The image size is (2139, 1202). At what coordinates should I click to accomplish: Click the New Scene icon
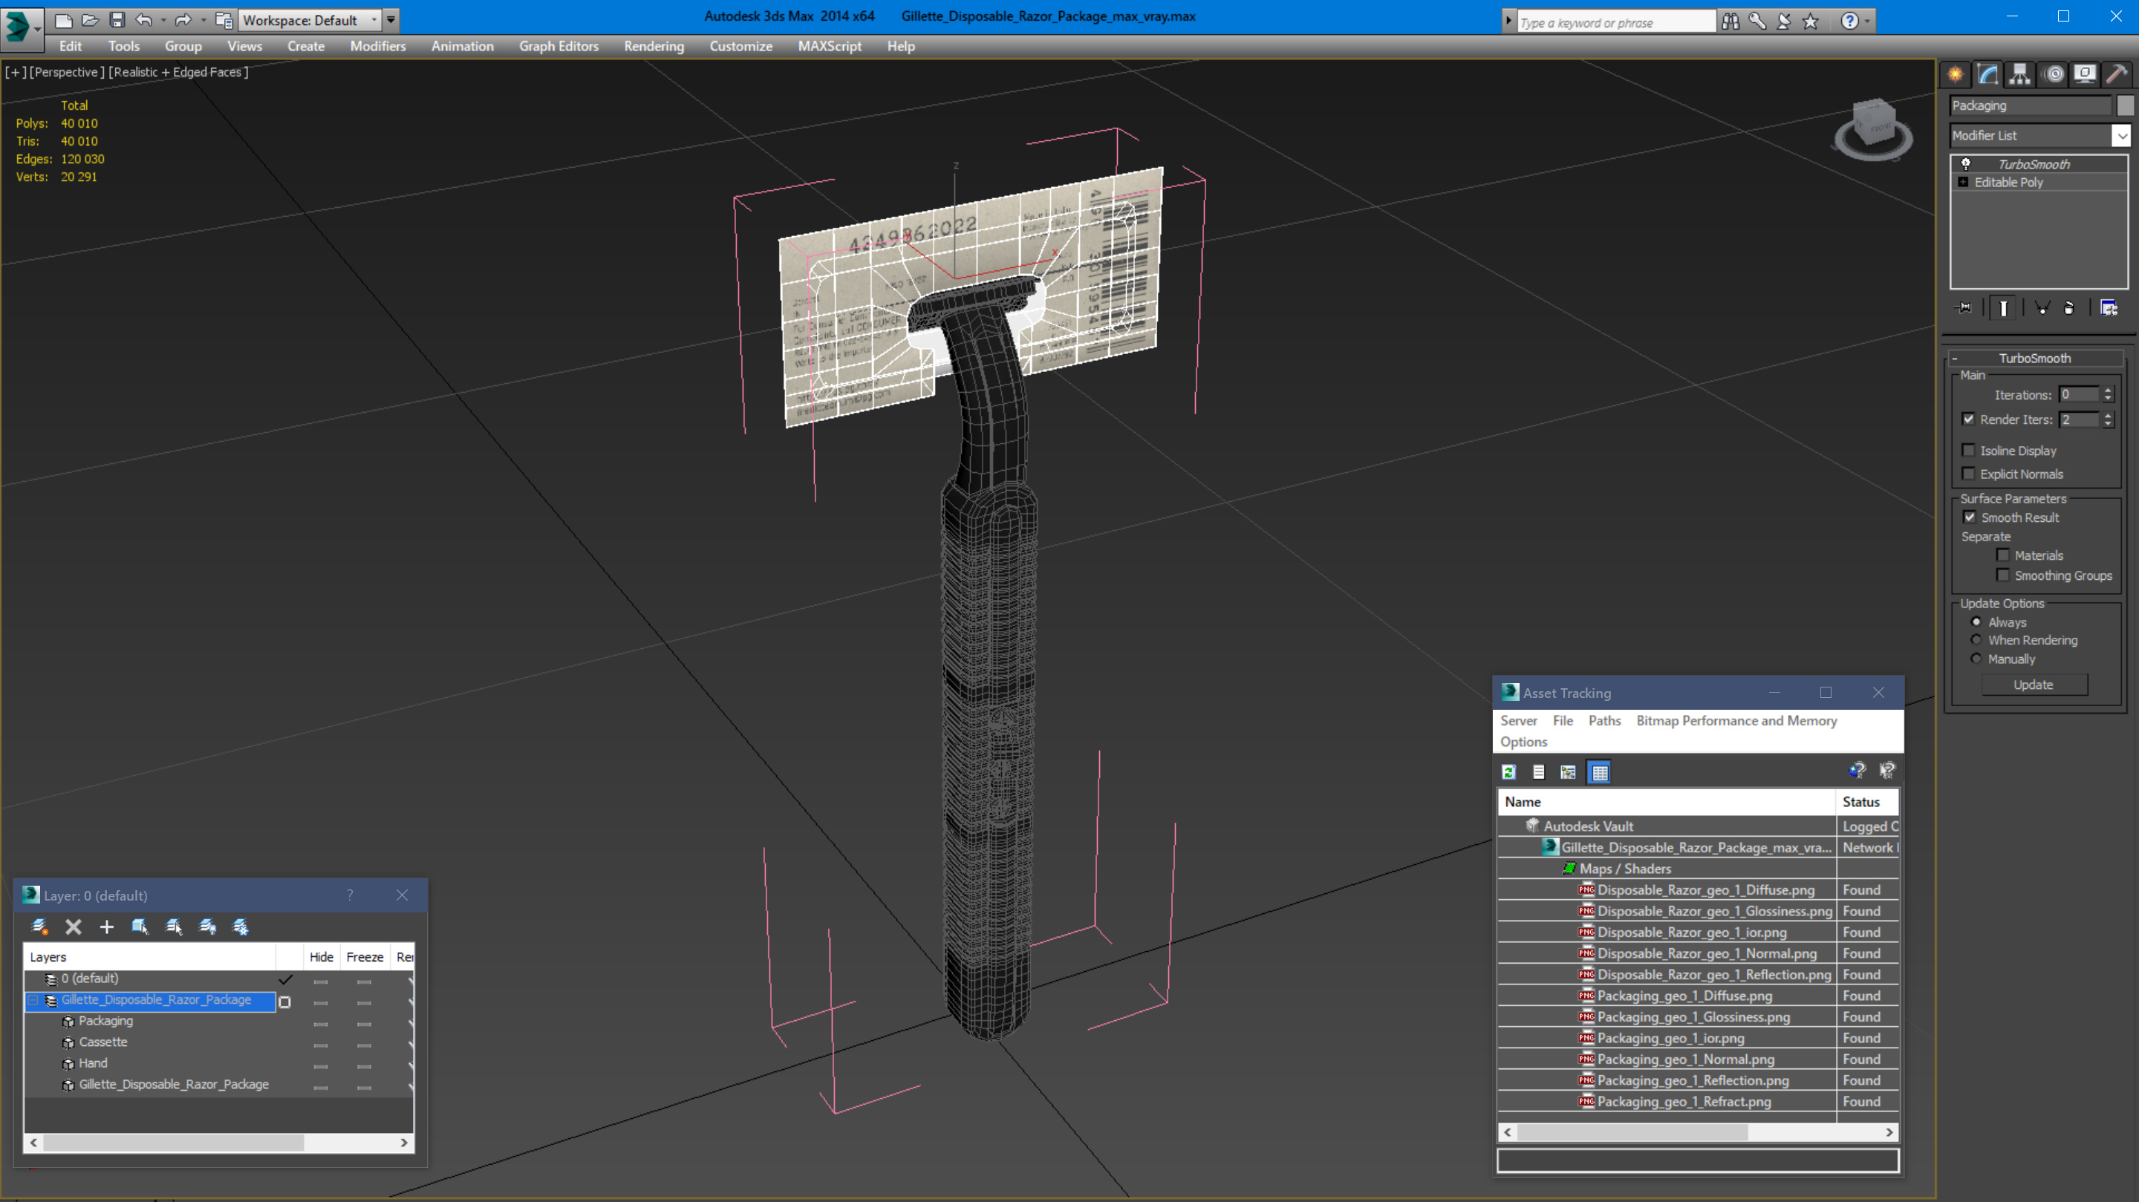64,20
